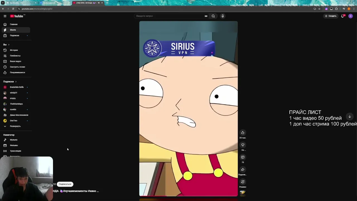Image resolution: width=357 pixels, height=201 pixels.
Task: Open OneTwo channel
Action: 16,121
